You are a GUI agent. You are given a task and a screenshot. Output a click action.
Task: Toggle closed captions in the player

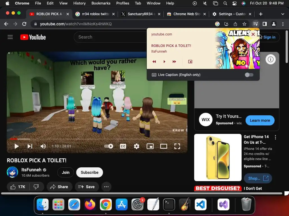click(123, 146)
